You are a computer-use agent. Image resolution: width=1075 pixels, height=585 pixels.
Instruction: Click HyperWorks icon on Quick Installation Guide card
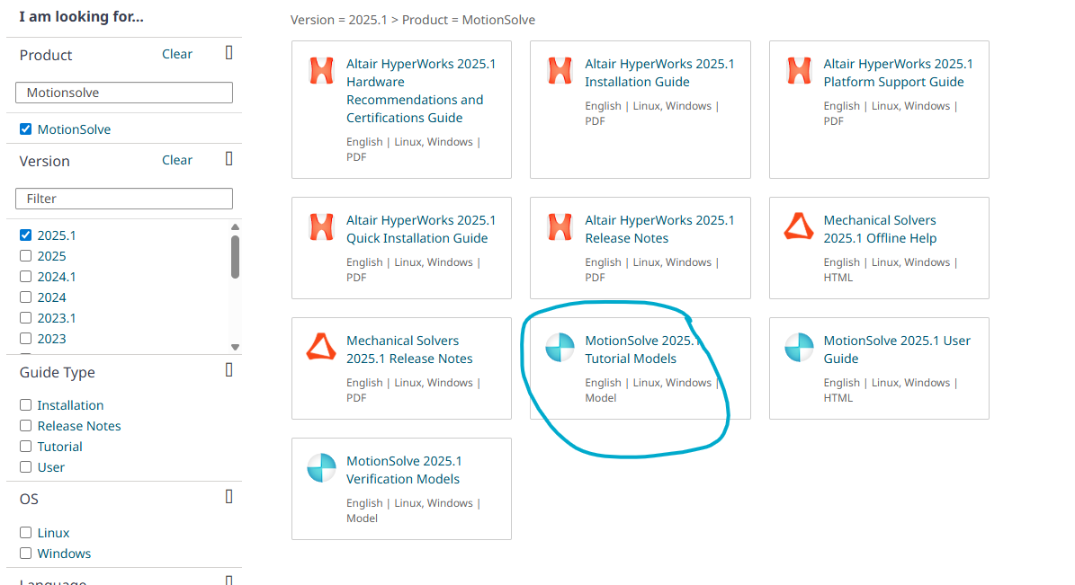[x=321, y=227]
